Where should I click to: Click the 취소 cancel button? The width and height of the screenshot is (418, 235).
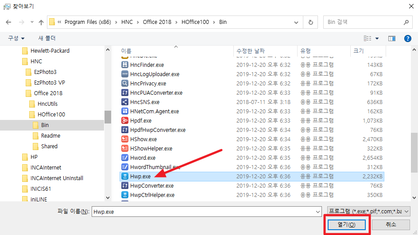pos(391,225)
